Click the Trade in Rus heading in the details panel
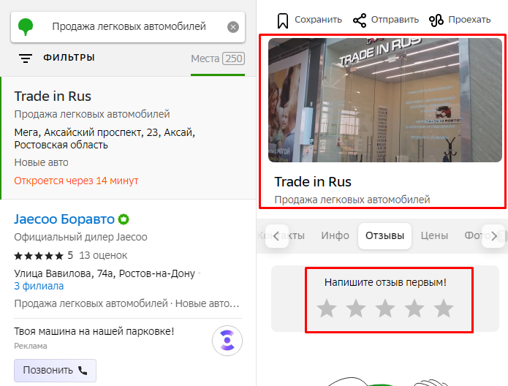 point(313,181)
